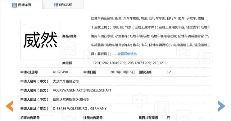Viewport: 231px width, 121px height.
Task: Click the 否 value for shared trademark
Action: [169, 118]
